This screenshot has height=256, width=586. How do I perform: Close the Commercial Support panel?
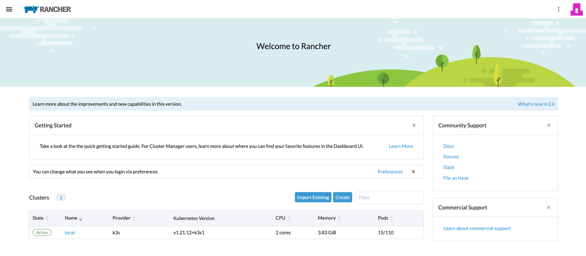pos(549,207)
